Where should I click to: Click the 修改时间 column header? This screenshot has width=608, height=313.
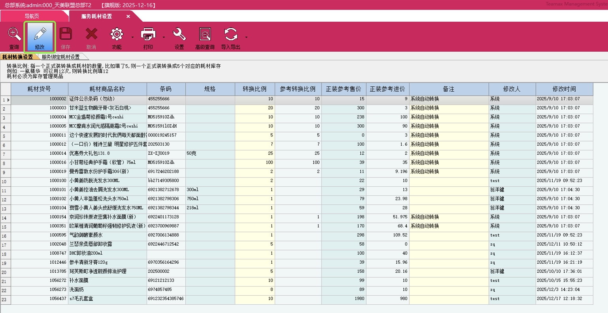[564, 89]
